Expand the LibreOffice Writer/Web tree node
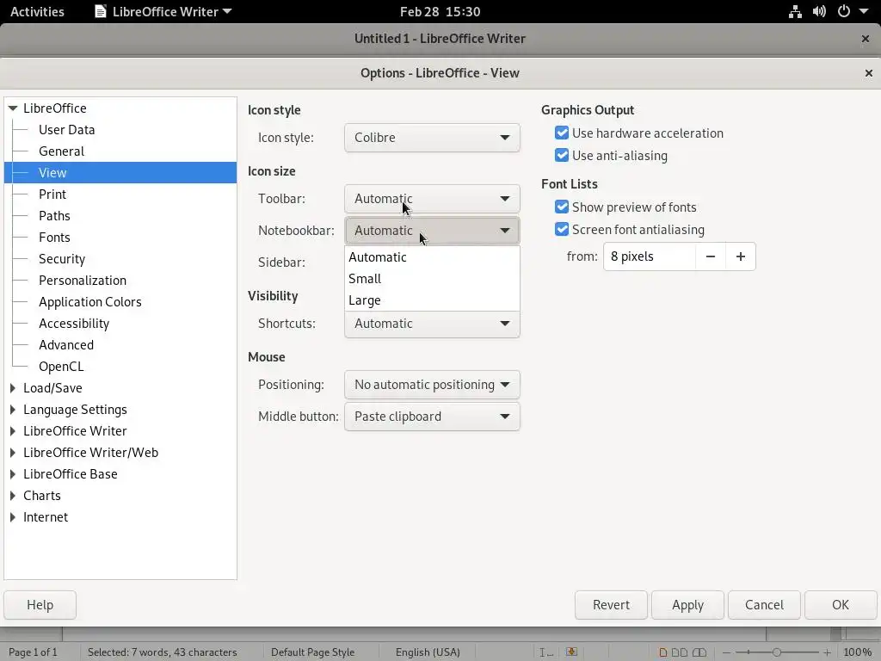 (x=12, y=453)
